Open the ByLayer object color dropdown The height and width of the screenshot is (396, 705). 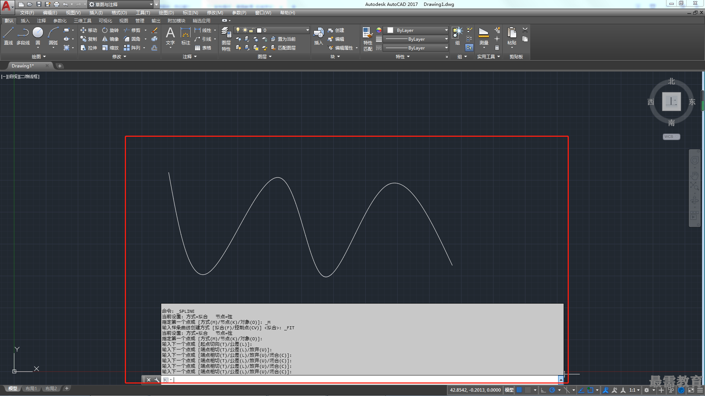pyautogui.click(x=416, y=30)
